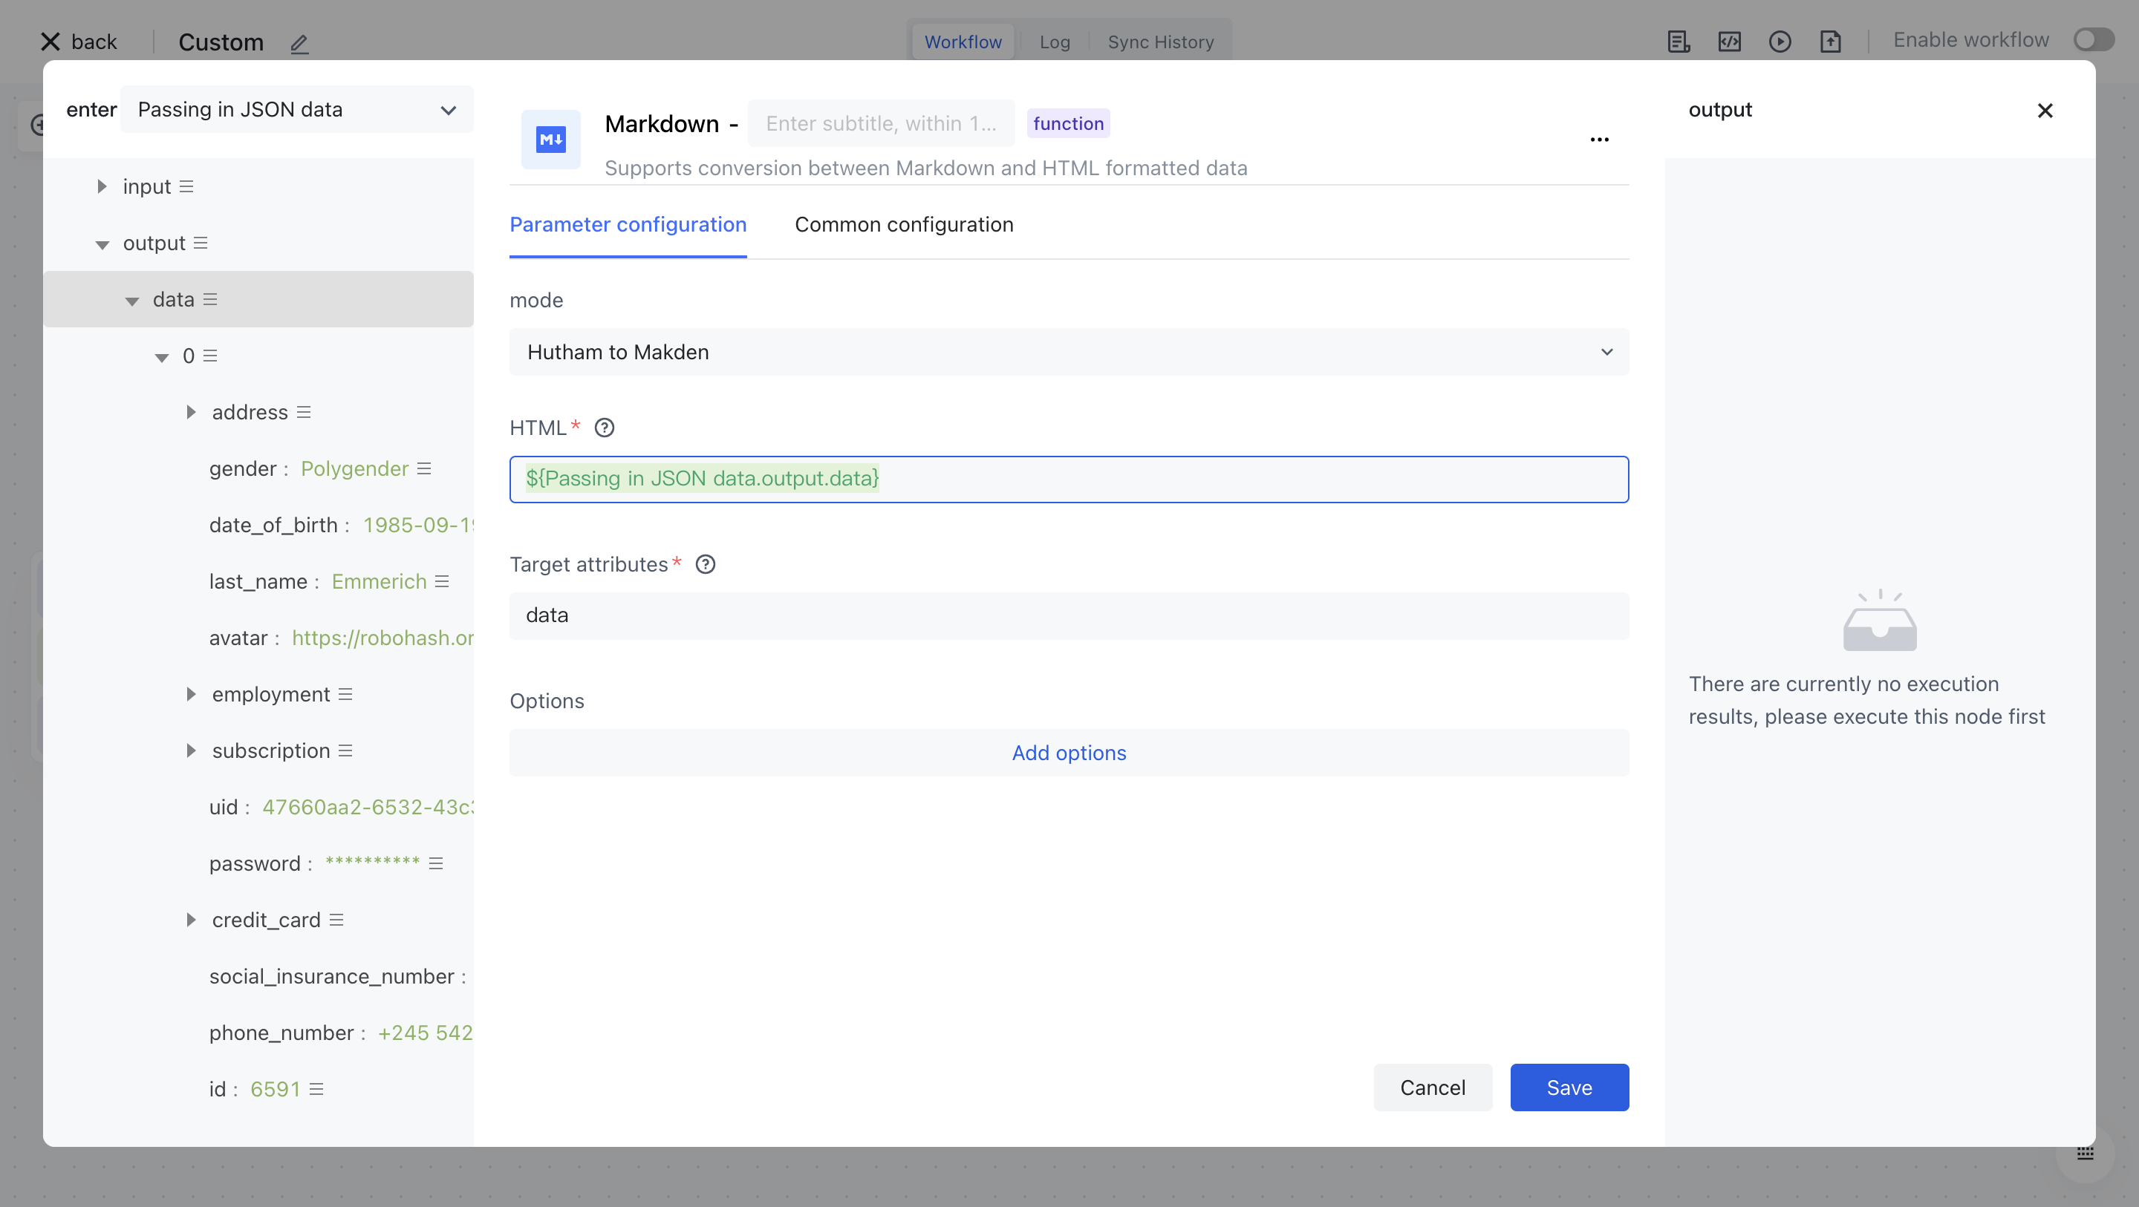Click the export upload icon in top toolbar

click(1830, 42)
